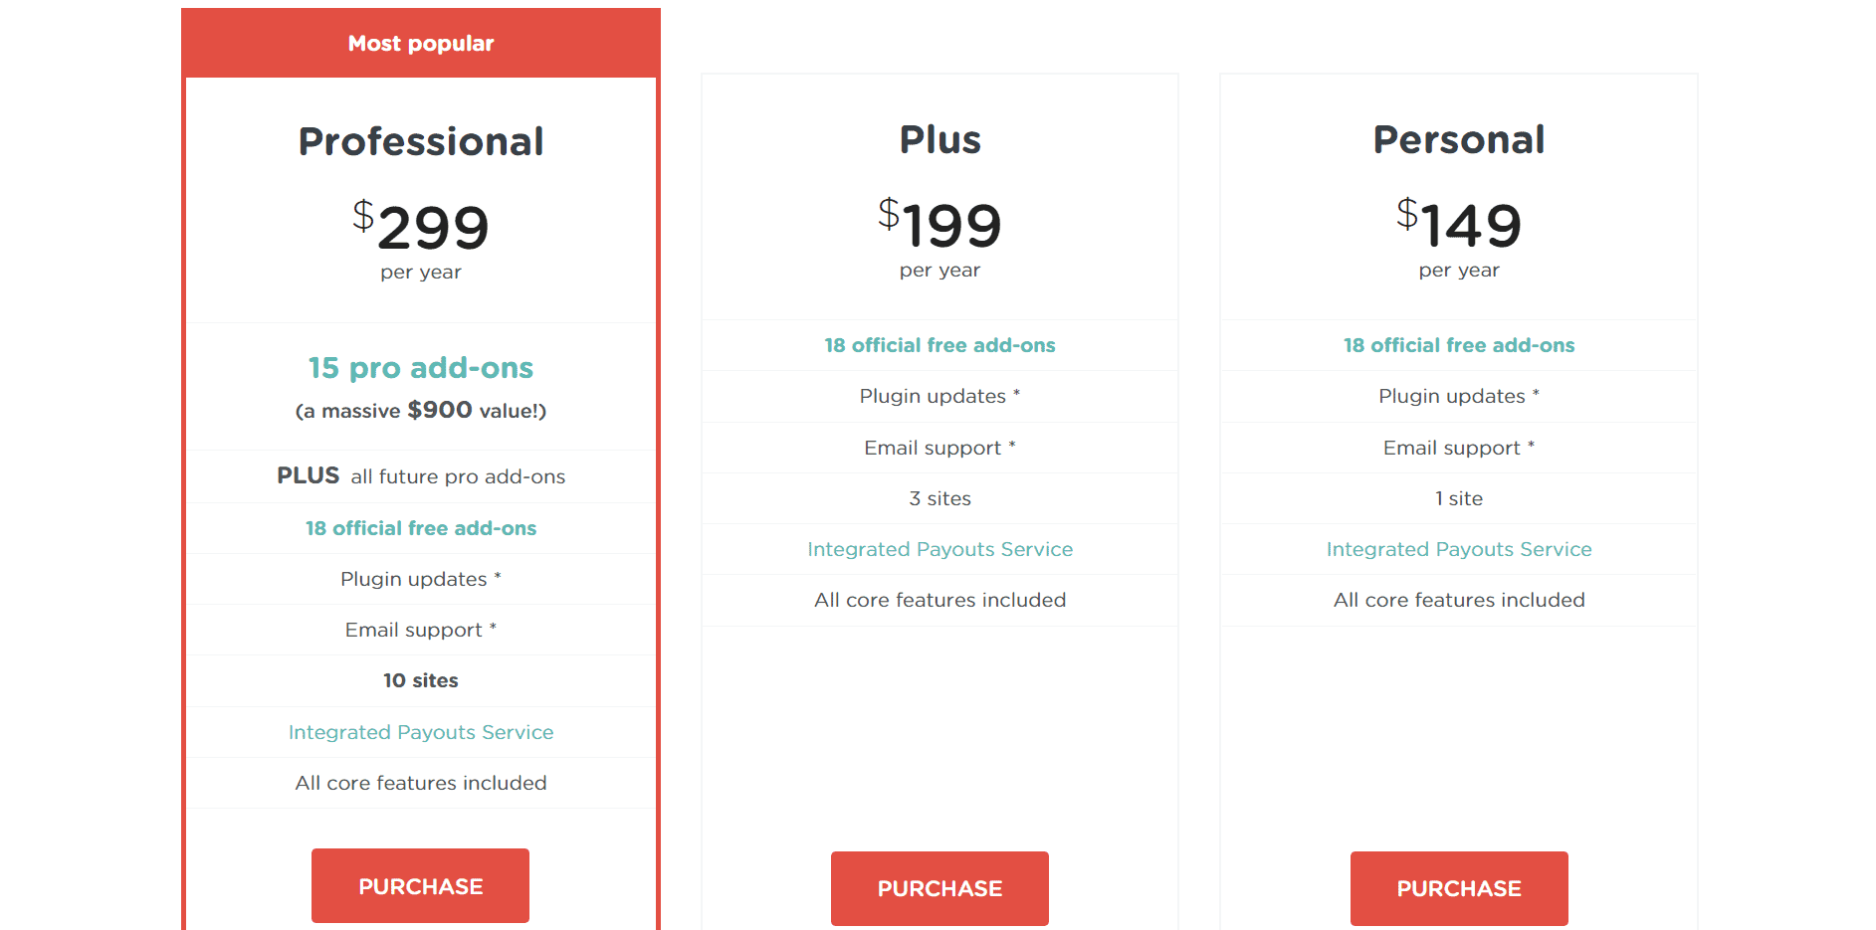Click 18 official free add-ons under Professional
1876x930 pixels.
(420, 528)
